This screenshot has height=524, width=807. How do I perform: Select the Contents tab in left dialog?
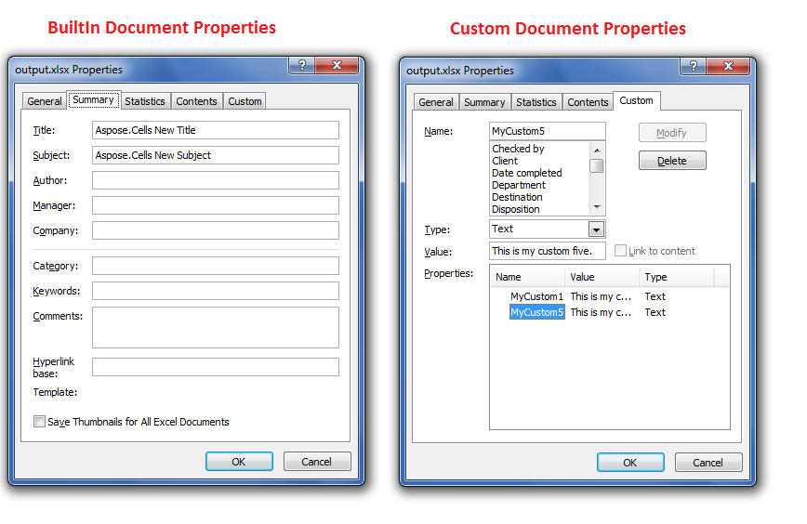coord(197,101)
